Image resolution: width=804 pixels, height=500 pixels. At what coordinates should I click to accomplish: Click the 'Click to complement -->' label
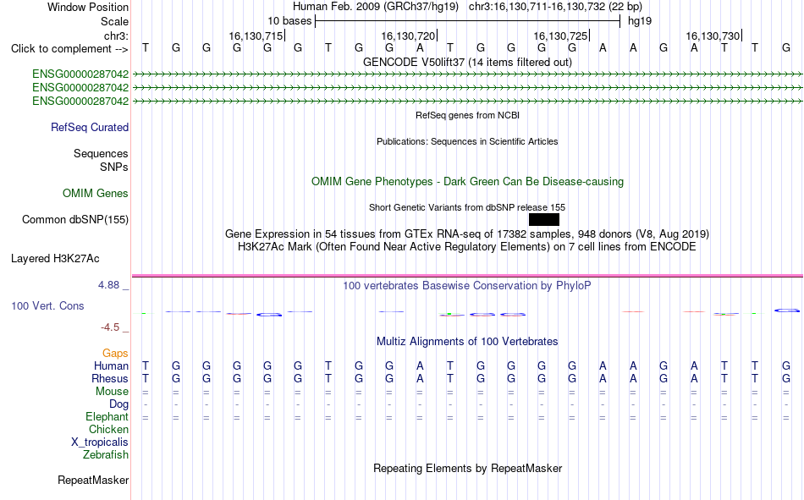[x=69, y=49]
